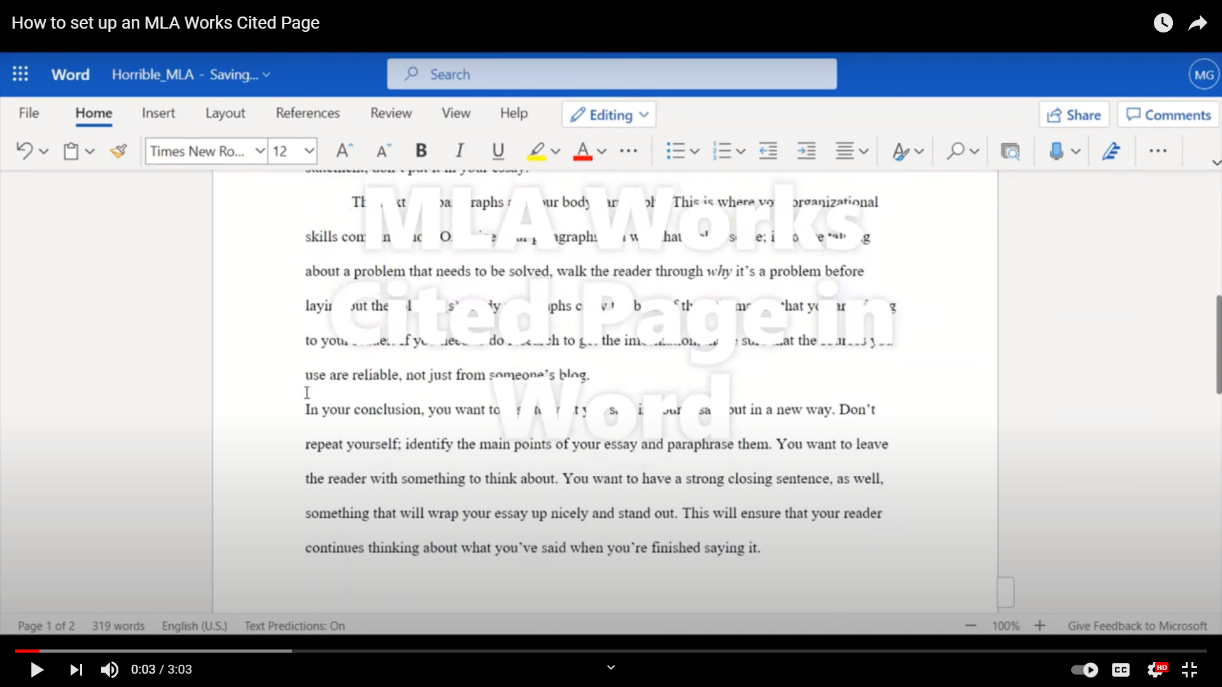Screen dimensions: 1222x687
Task: Toggle italic formatting
Action: tap(459, 151)
